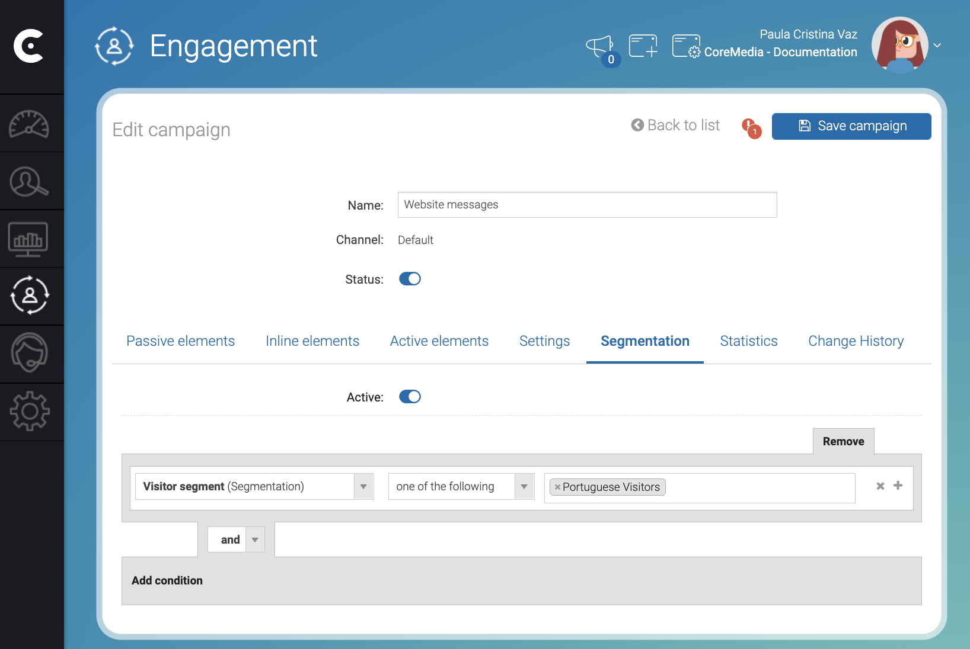Click the segment values input field
The height and width of the screenshot is (649, 970).
point(700,487)
